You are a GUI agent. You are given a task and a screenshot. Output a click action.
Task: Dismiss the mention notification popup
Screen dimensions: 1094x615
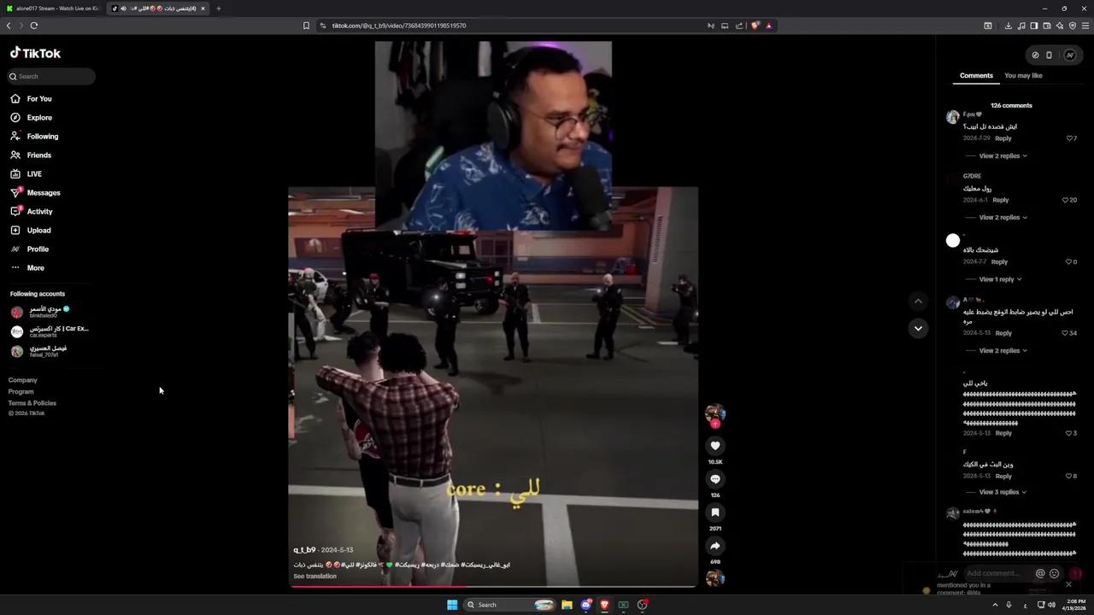1068,584
